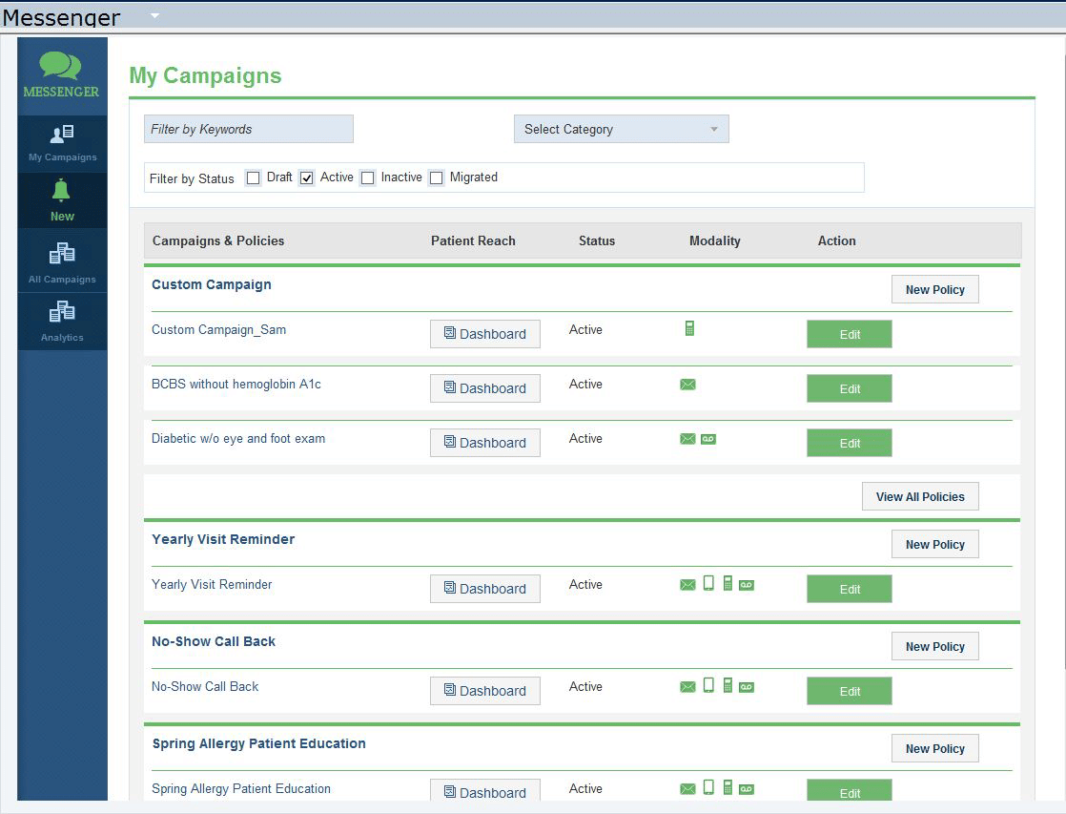Add New Policy under Yearly Visit Reminder
Screen dimensions: 1066x814
(934, 544)
